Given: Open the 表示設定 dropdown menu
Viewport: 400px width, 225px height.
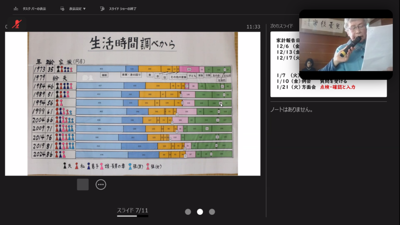Looking at the screenshot, I should [x=73, y=9].
